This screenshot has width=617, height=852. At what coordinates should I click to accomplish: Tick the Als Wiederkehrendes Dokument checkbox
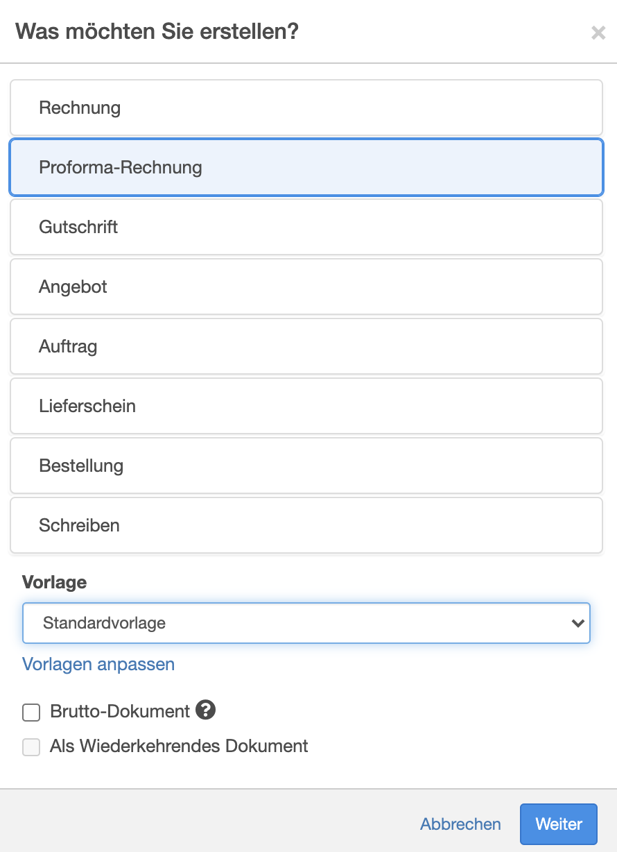click(x=31, y=747)
